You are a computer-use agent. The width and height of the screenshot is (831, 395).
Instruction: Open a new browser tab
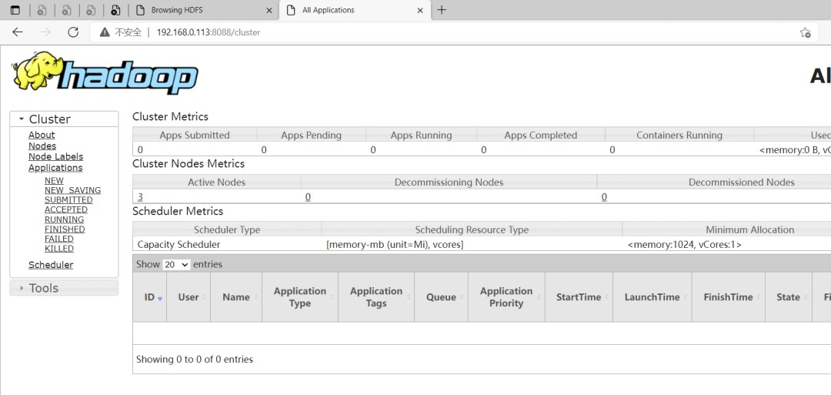tap(442, 10)
